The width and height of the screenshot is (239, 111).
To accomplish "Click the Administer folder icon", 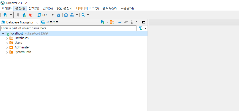I will click(x=11, y=47).
